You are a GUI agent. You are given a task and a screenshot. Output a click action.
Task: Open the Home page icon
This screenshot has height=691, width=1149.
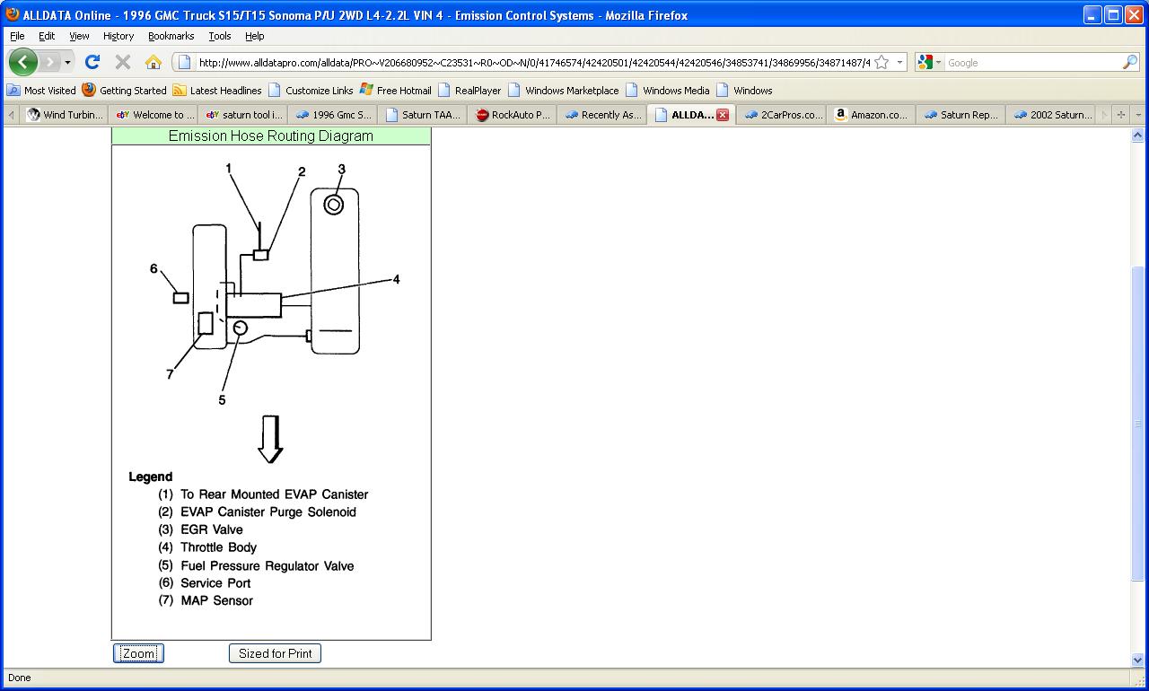click(x=153, y=62)
